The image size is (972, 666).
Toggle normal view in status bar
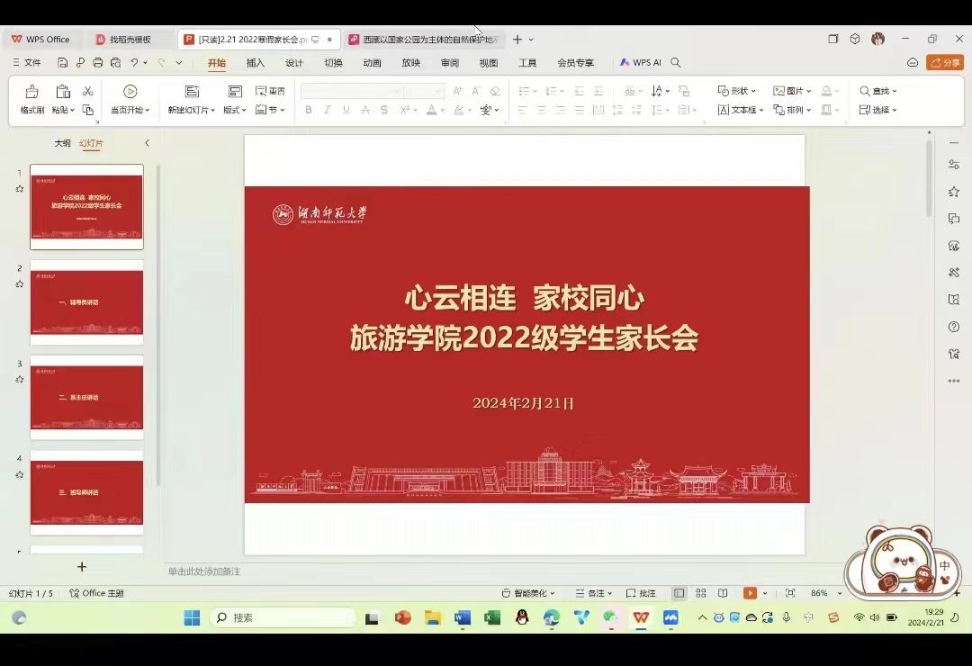(x=679, y=593)
